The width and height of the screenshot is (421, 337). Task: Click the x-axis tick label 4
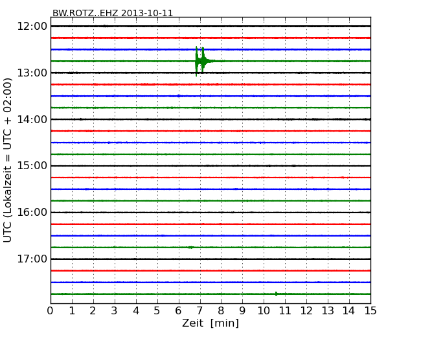click(x=136, y=311)
